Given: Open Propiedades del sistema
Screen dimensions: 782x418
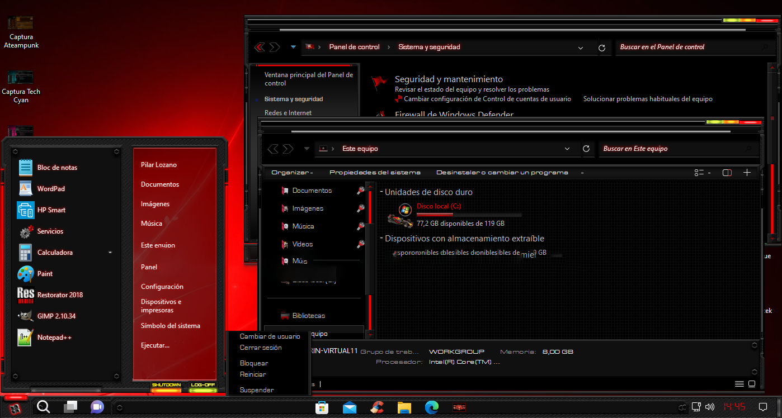Looking at the screenshot, I should tap(375, 172).
